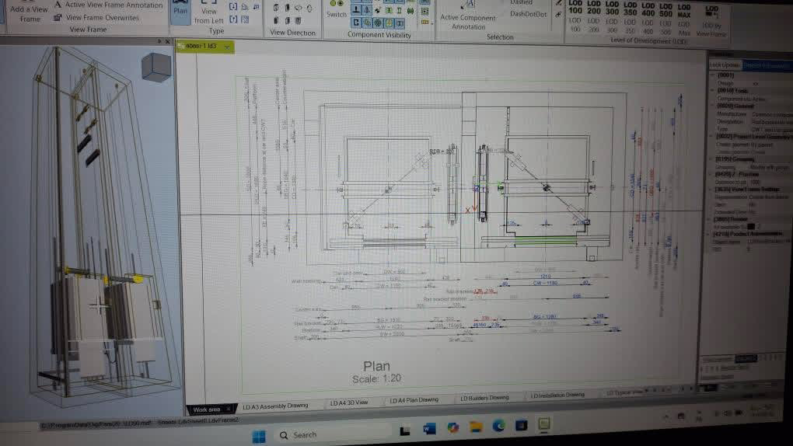The width and height of the screenshot is (793, 446).
Task: Click the Switch component visibility icon
Action: coord(336,9)
